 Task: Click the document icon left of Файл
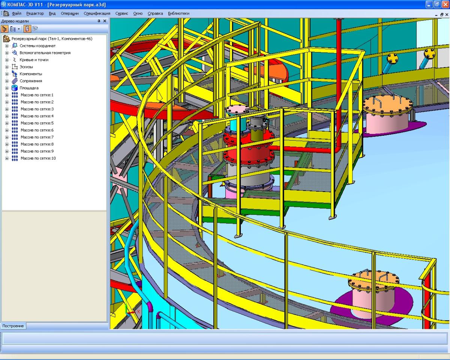click(6, 13)
